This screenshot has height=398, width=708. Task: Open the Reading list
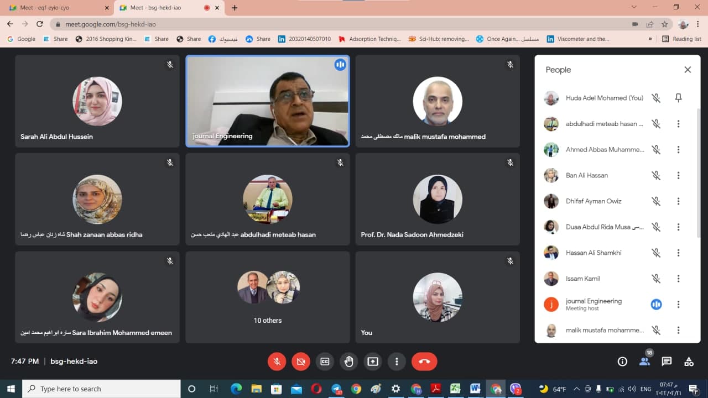(681, 39)
